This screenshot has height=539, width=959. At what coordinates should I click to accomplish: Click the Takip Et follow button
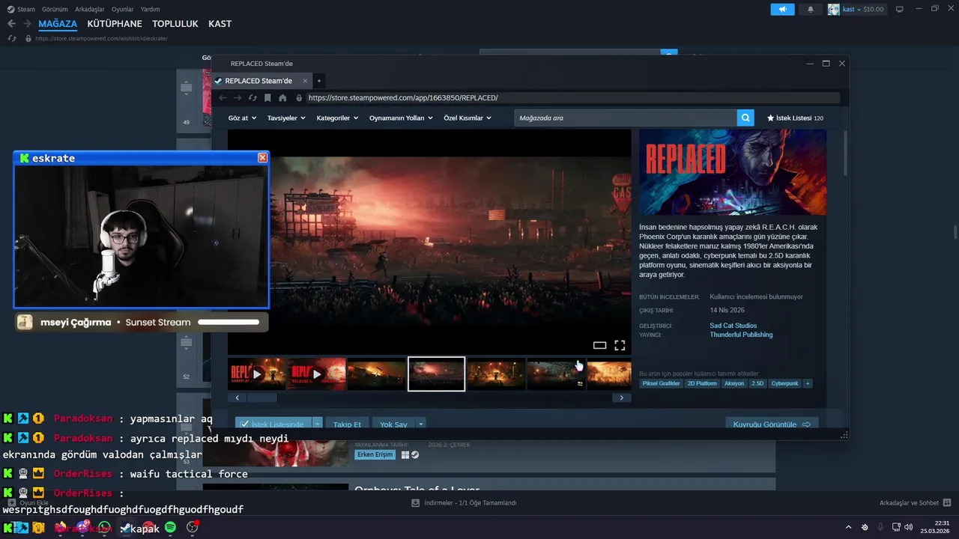(x=347, y=424)
